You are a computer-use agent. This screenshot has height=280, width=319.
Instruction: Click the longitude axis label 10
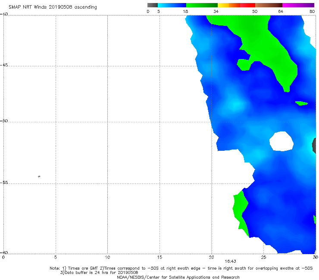coord(107,257)
